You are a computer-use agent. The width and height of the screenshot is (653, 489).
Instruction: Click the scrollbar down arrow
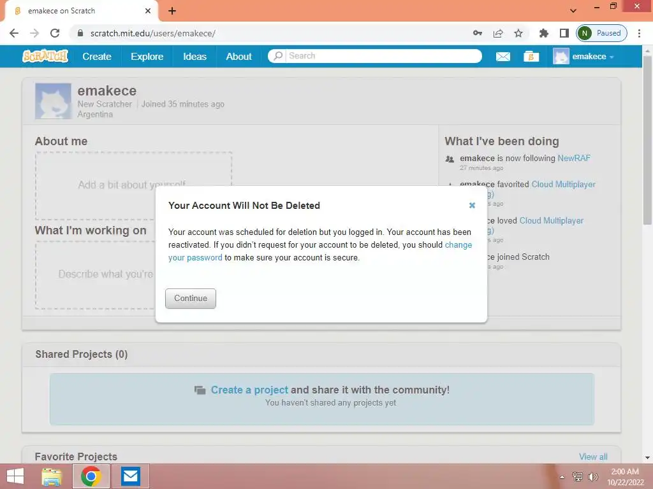point(647,458)
